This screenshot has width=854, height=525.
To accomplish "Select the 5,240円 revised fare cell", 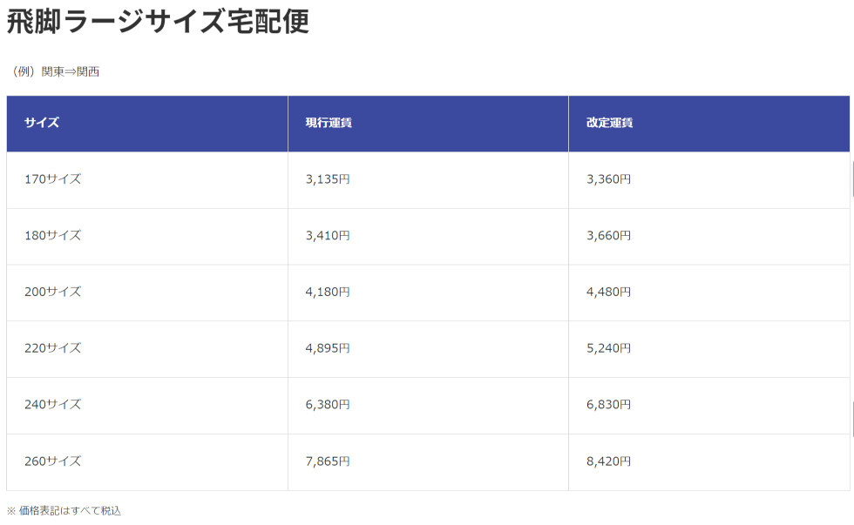I will pos(608,348).
